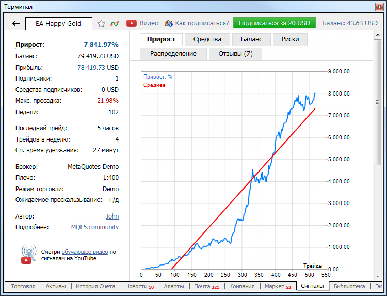Click the Макс. просадка value 21.98%

pos(108,101)
